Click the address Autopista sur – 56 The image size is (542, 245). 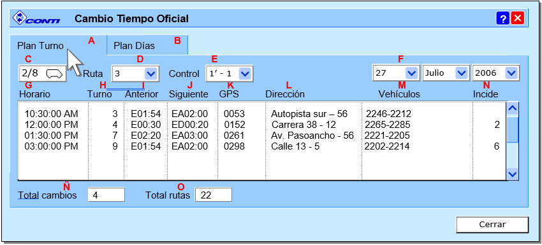[309, 114]
